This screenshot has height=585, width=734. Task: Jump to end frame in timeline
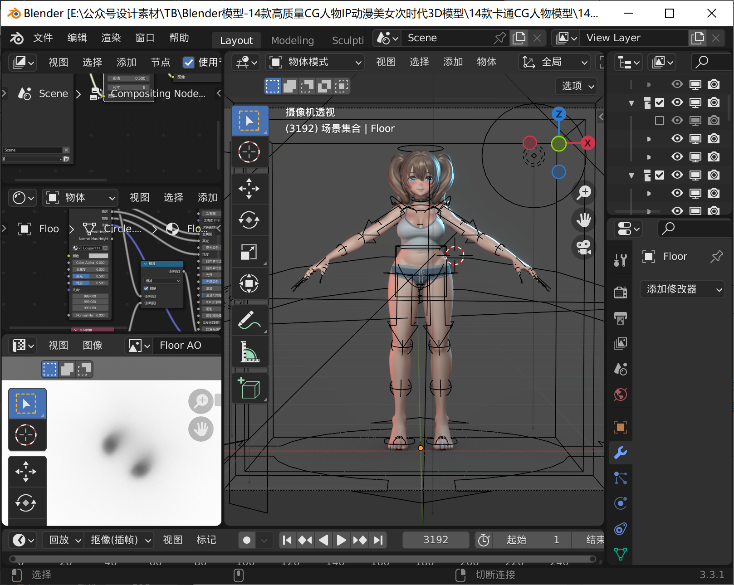coord(378,540)
